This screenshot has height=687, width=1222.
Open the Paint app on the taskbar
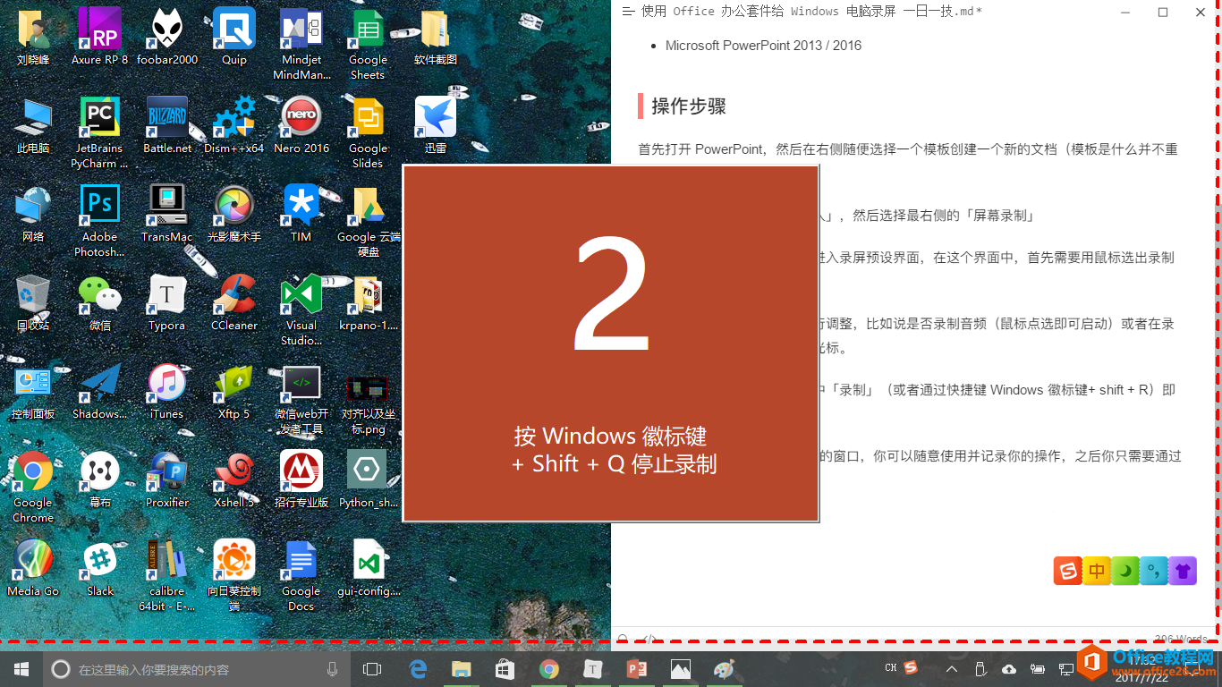pos(724,668)
